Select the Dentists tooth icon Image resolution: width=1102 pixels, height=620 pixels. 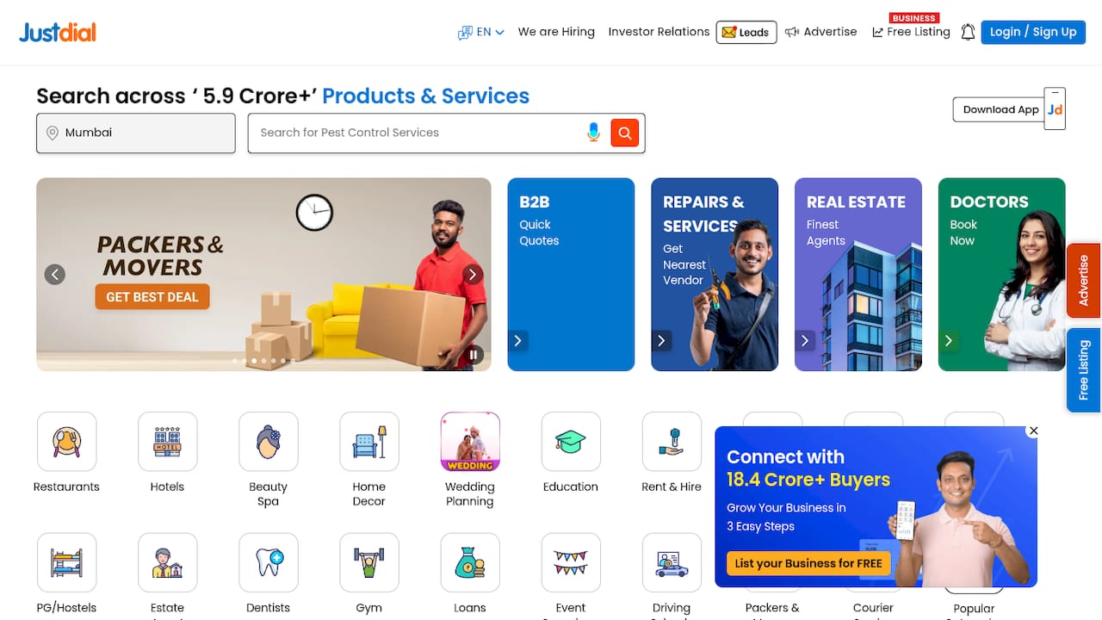(268, 562)
